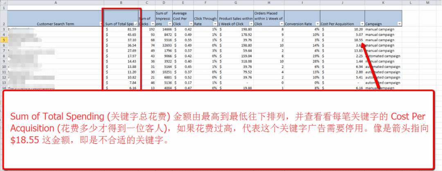This screenshot has width=442, height=171.
Task: Select the cell showing 18.55
Action: (x=342, y=40)
